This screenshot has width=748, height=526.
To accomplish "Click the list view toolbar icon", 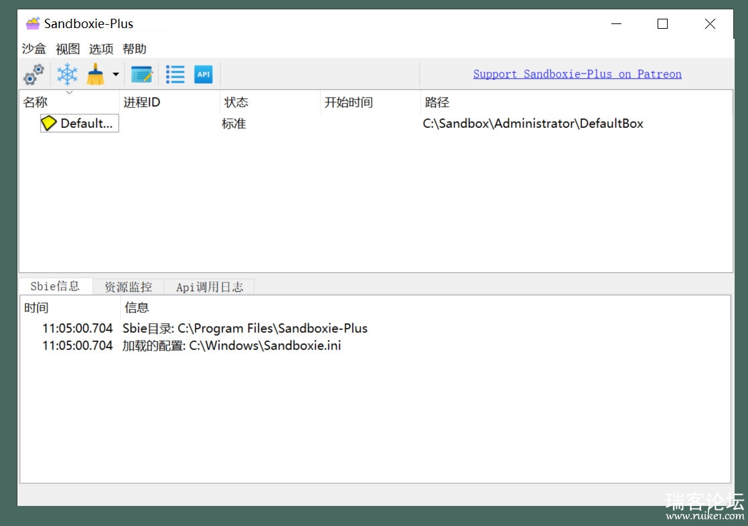I will tap(175, 74).
